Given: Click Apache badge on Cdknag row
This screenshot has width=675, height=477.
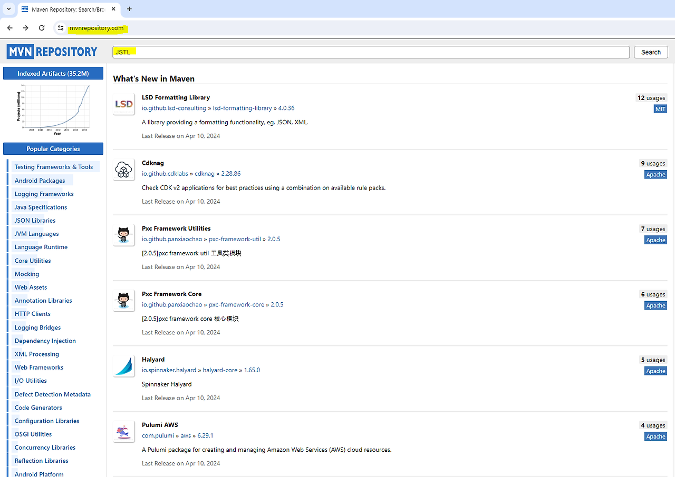Looking at the screenshot, I should point(656,174).
